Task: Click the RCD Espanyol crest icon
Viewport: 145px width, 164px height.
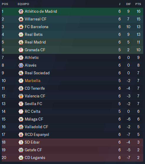Action: (21, 135)
